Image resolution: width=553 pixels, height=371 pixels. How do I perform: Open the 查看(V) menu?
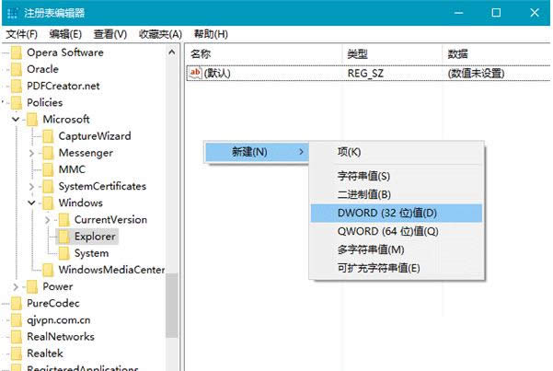tap(110, 34)
